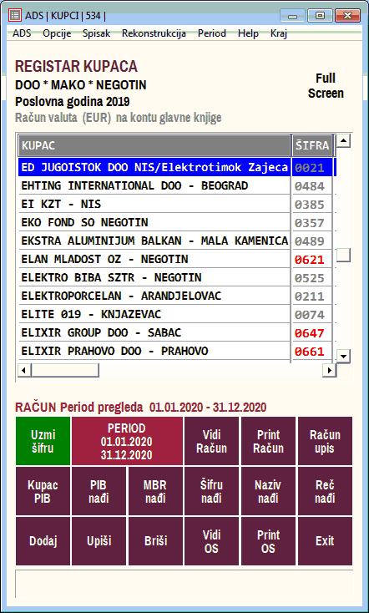Screen dimensions: 369x613
Task: Click the Vidi Račun button
Action: coord(211,441)
